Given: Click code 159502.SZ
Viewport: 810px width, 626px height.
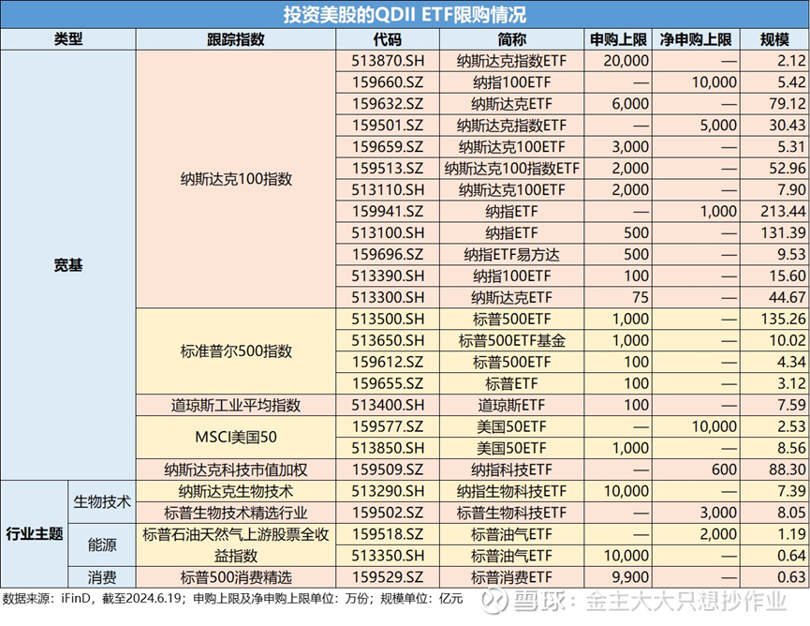Looking at the screenshot, I should coord(388,513).
